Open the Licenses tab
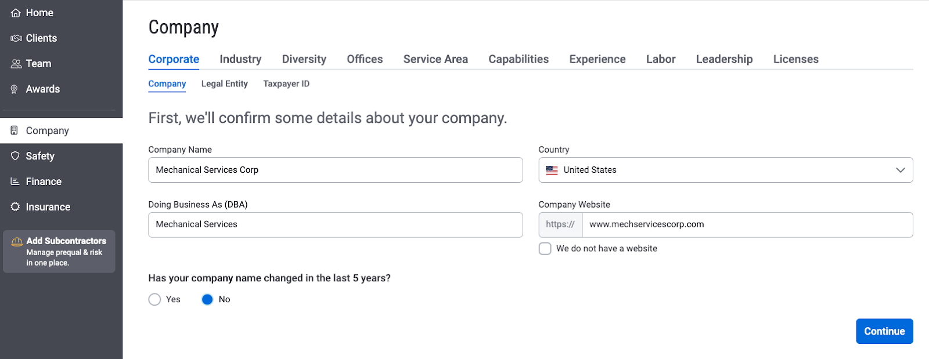The height and width of the screenshot is (359, 929). 795,59
